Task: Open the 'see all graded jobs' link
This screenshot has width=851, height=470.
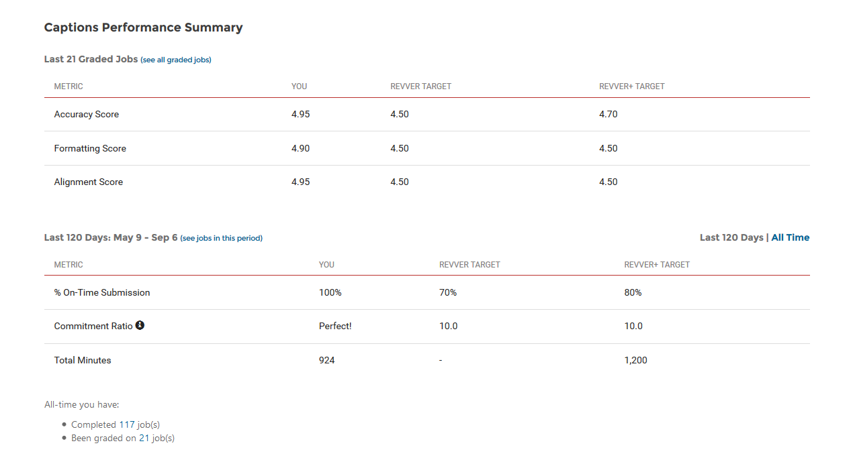Action: [176, 60]
